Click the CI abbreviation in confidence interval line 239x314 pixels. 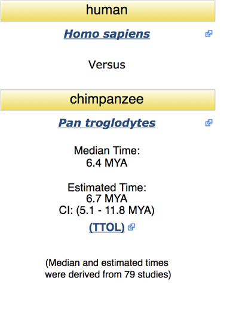pos(66,210)
